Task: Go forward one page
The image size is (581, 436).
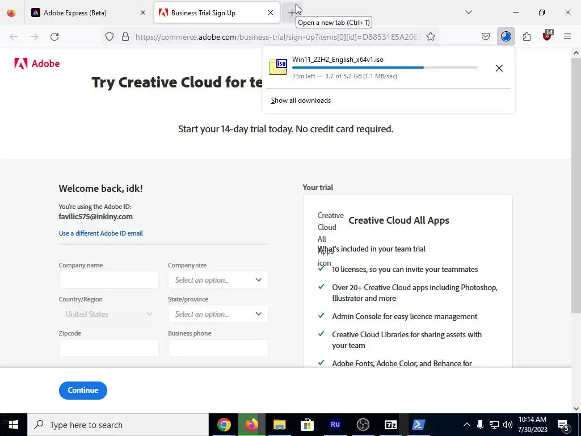Action: (34, 36)
